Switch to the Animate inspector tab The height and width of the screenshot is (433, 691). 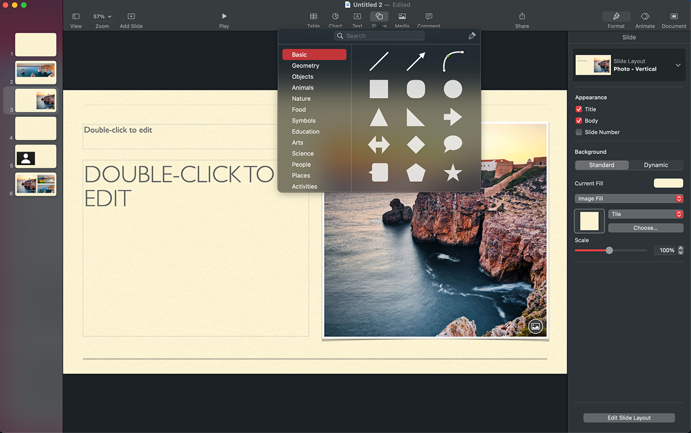(645, 20)
